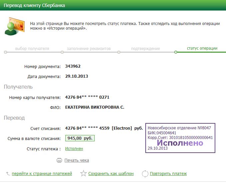The height and width of the screenshot is (186, 226).
Task: Click the Дата документа label
Action: pos(44,77)
